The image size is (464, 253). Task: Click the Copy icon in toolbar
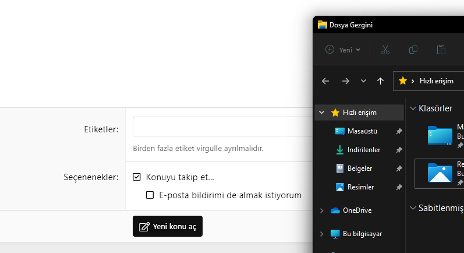pos(413,50)
